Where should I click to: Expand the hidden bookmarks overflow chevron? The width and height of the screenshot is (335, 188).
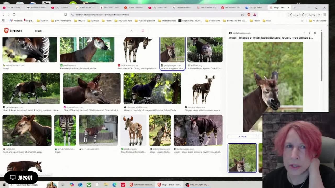tap(302, 21)
